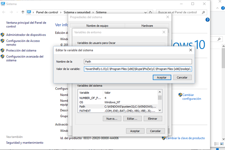The width and height of the screenshot is (225, 150).
Task: Click shield icon beside Administrador de dispositivos
Action: 2,35
